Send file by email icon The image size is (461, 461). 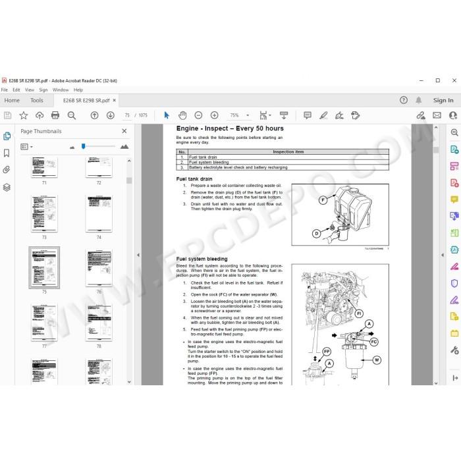pyautogui.click(x=437, y=115)
